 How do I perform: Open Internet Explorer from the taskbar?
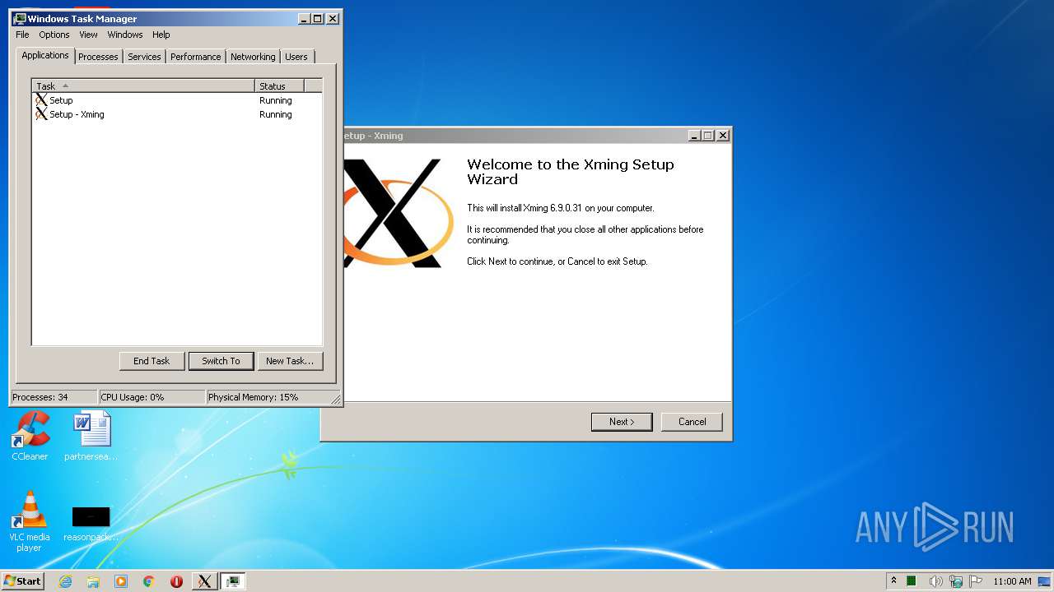[66, 581]
